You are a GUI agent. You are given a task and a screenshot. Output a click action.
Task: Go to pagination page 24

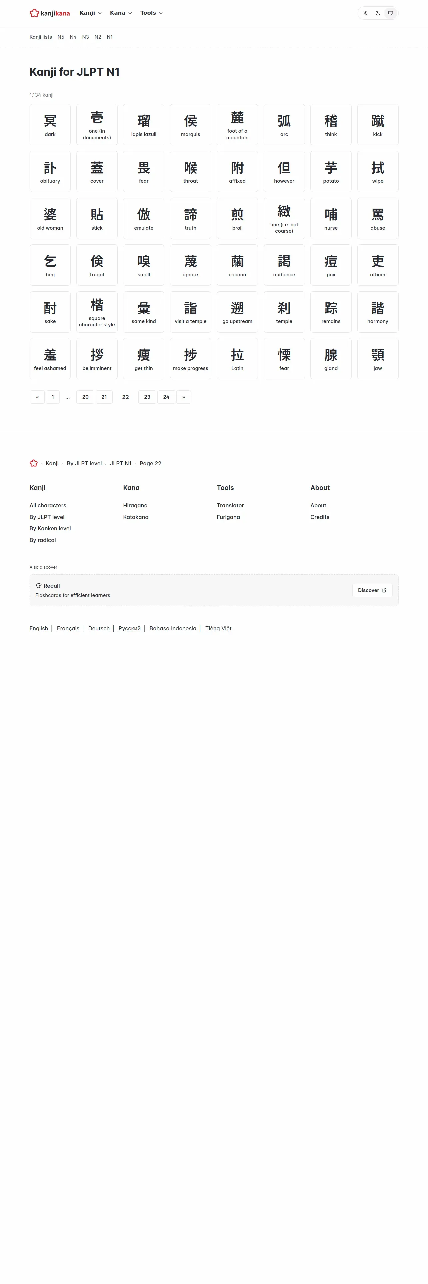click(166, 397)
